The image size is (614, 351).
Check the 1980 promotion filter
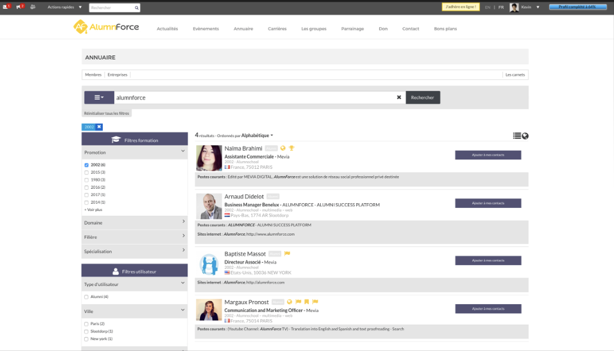(x=87, y=180)
